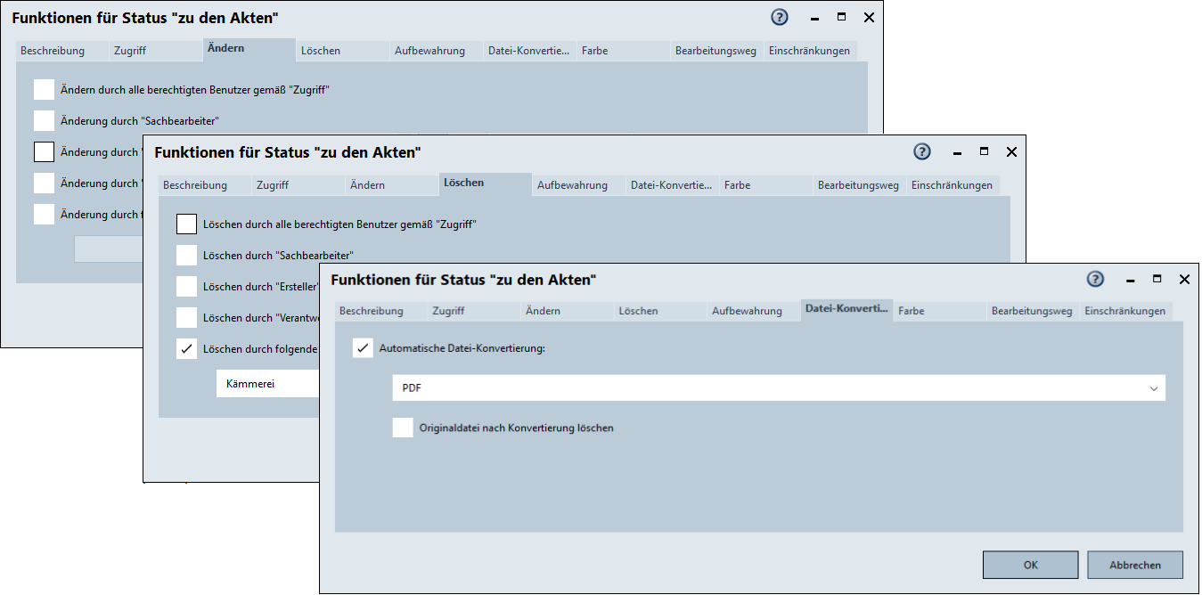Enable 'Originaldatei nach Konvertierung löschen'
1202x595 pixels.
pos(403,428)
